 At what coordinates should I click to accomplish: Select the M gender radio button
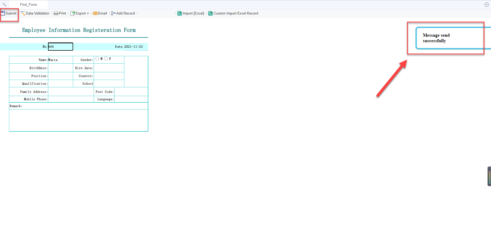pos(97,59)
